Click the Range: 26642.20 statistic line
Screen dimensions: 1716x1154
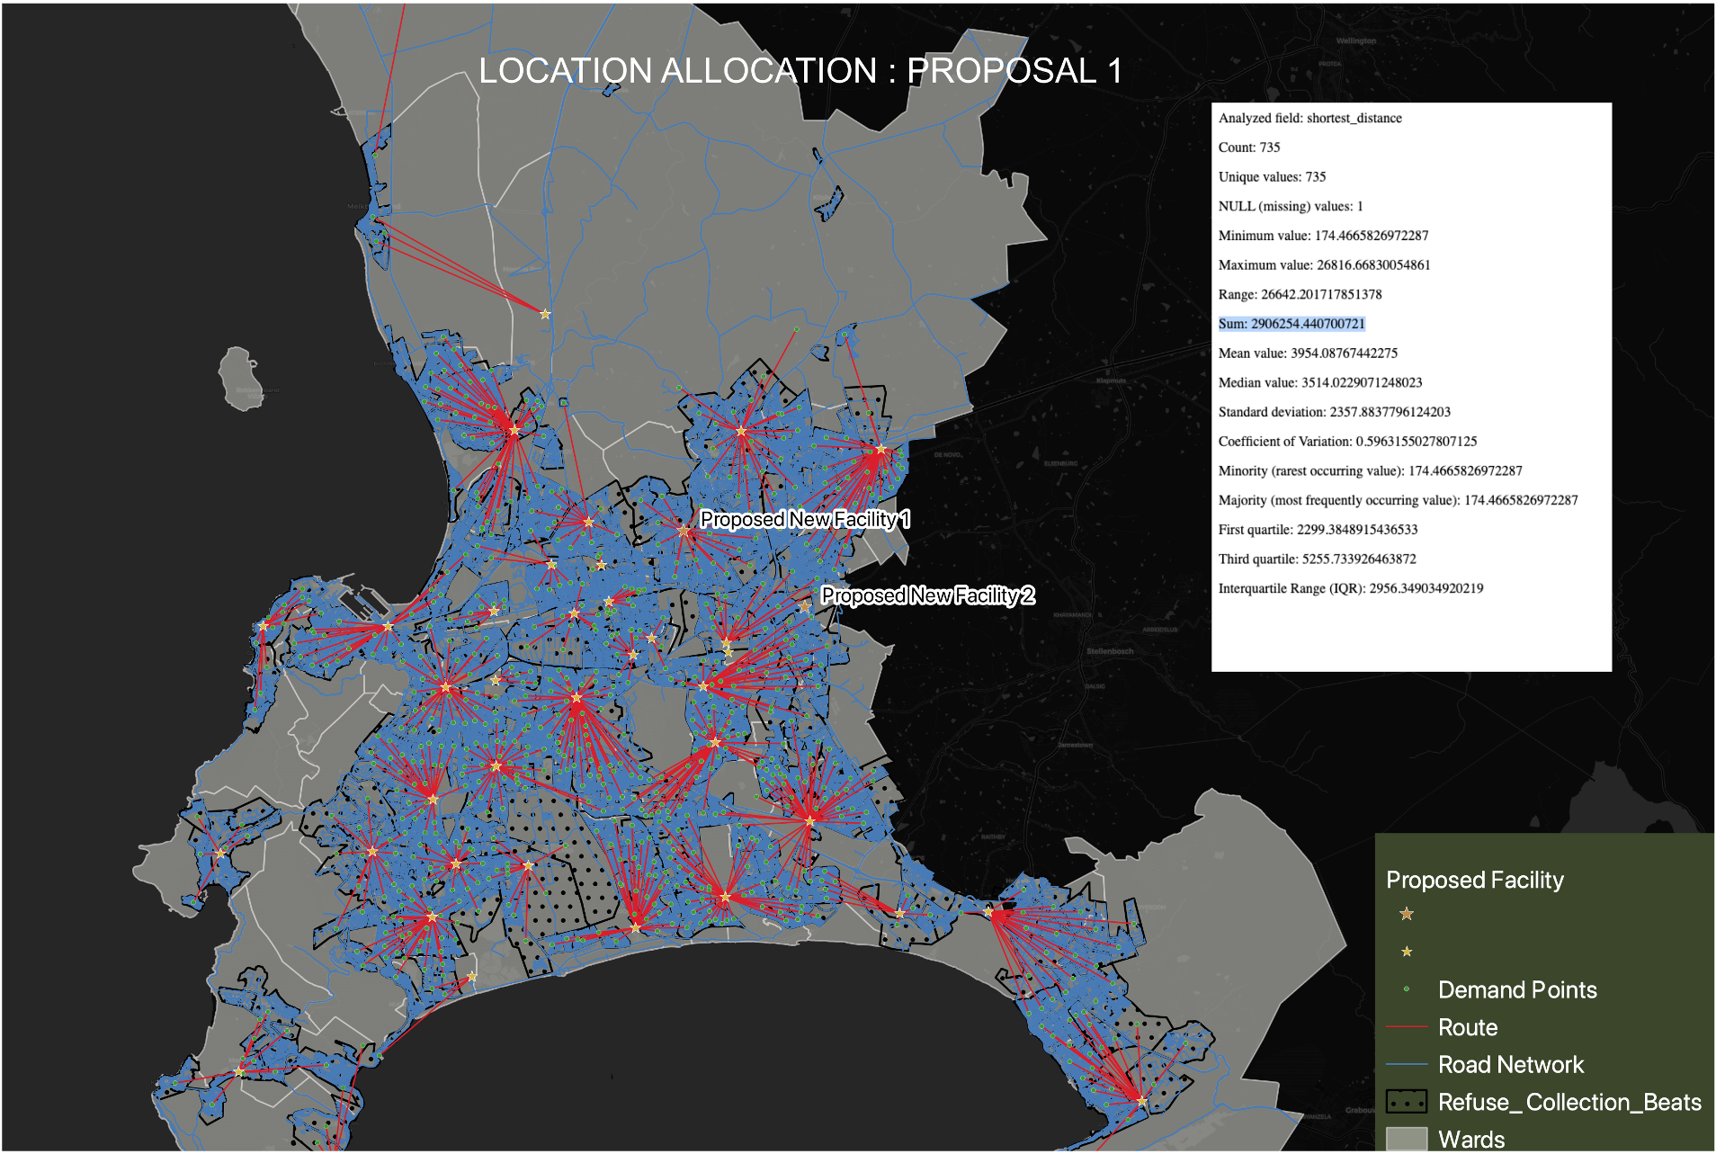tap(1300, 294)
